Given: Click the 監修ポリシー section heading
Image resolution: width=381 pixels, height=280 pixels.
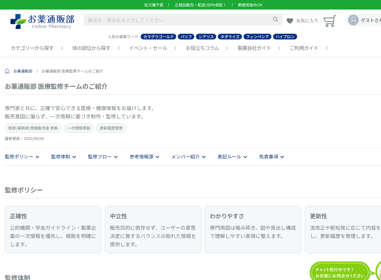Looking at the screenshot, I should click(x=24, y=190).
